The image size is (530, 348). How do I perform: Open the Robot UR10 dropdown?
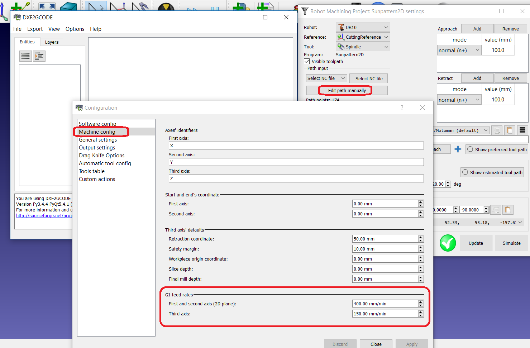coord(363,27)
